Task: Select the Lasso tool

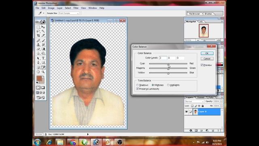Action: tap(38, 31)
